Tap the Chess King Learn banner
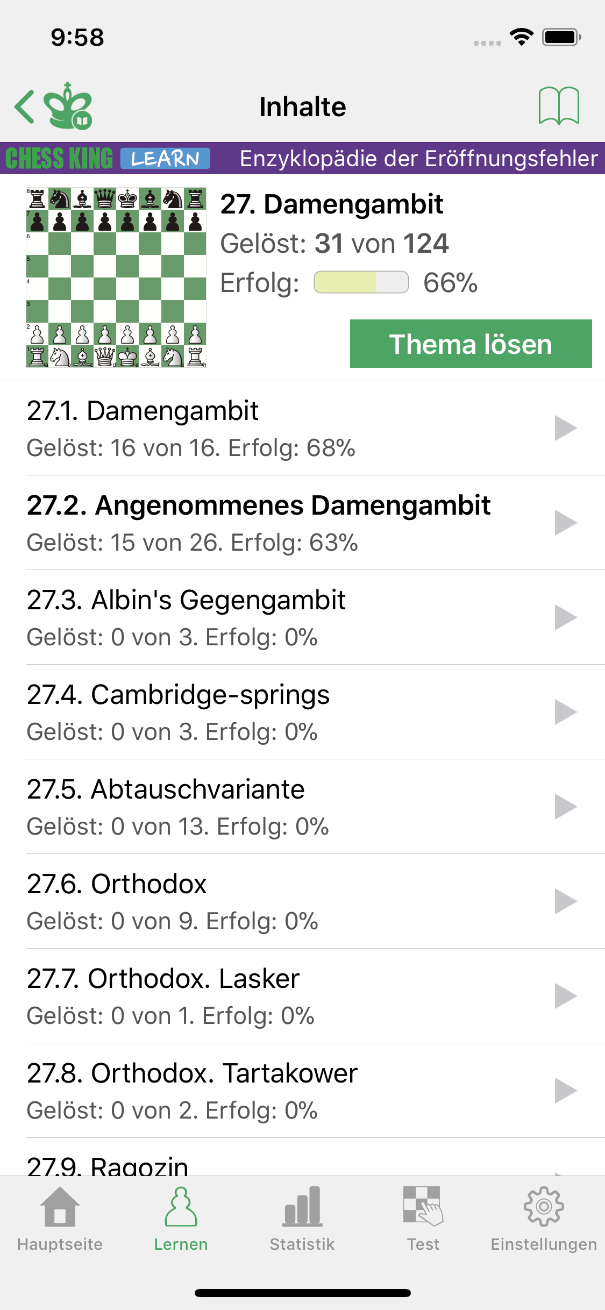 108,159
